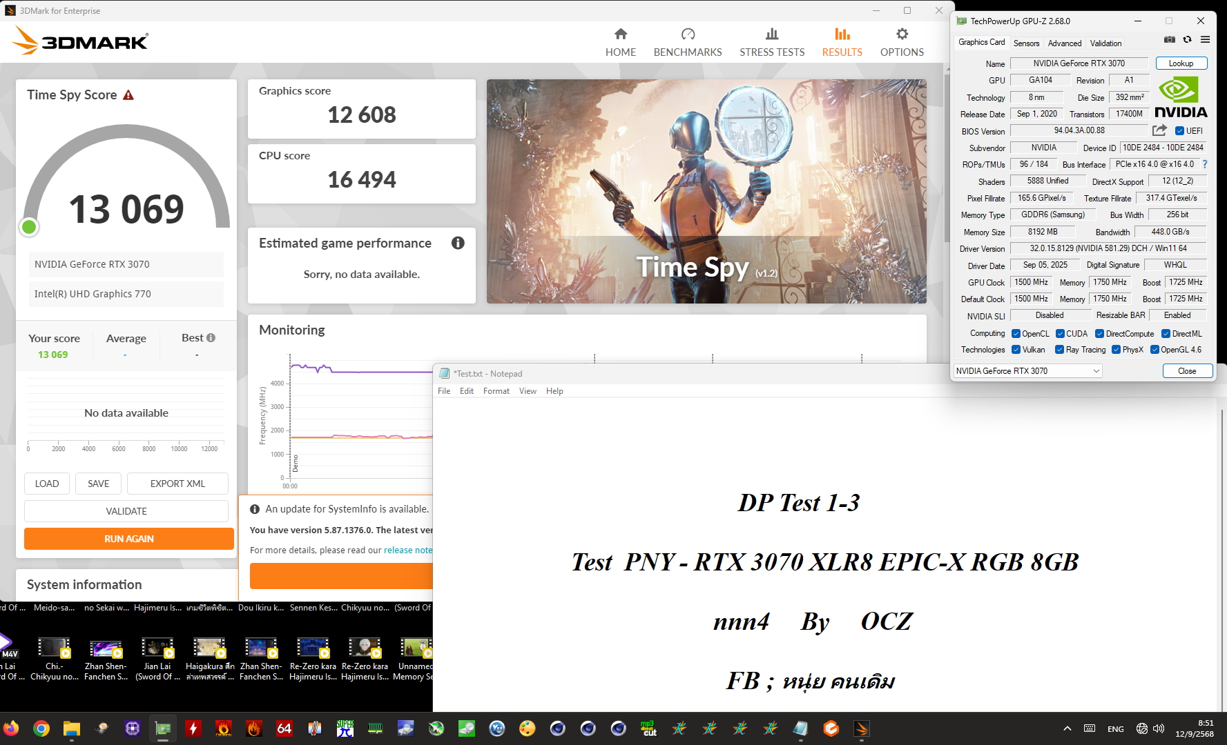
Task: Open the Format menu in Notepad
Action: point(496,391)
